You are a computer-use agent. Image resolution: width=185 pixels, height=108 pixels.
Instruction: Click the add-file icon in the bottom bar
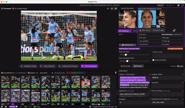click(x=2, y=107)
